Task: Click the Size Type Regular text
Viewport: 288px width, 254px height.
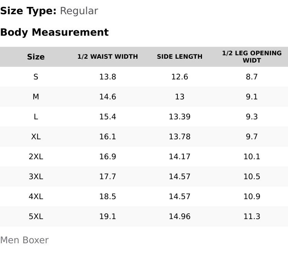Action: 49,11
